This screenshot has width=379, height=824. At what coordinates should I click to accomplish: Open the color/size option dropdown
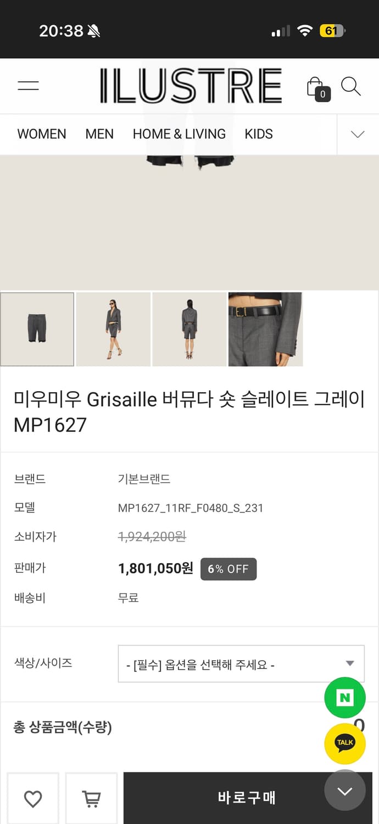[240, 664]
